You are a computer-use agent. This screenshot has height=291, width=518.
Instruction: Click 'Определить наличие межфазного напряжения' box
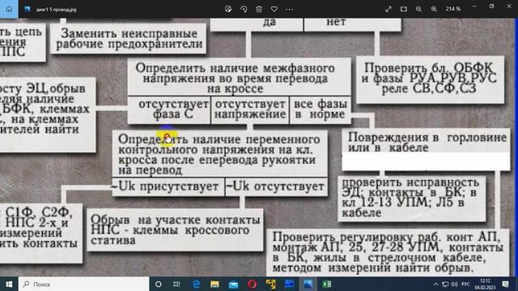(x=240, y=78)
